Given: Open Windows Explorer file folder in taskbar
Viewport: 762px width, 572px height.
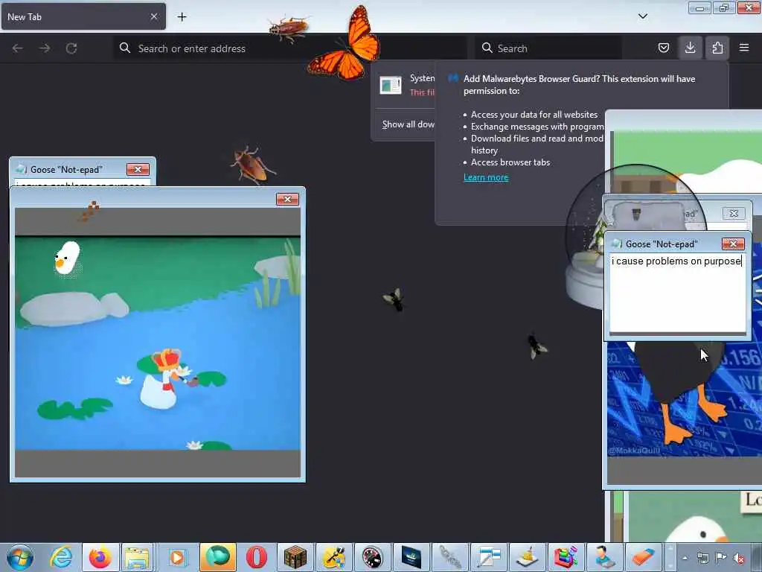Looking at the screenshot, I should coord(138,557).
